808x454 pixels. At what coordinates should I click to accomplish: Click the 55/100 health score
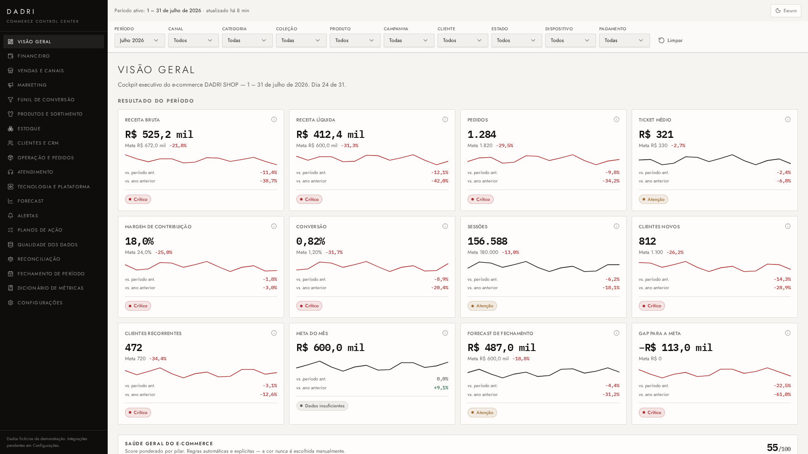click(x=779, y=448)
